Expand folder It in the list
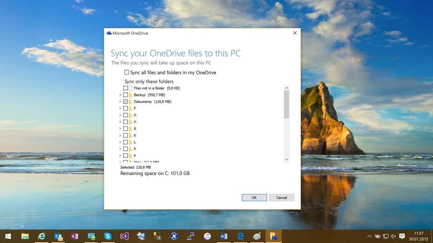 pos(120,129)
